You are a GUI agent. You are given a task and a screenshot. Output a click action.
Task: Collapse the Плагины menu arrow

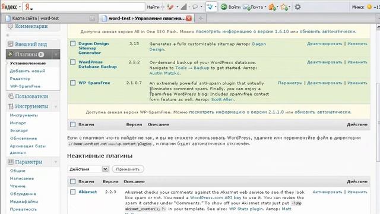coord(56,54)
